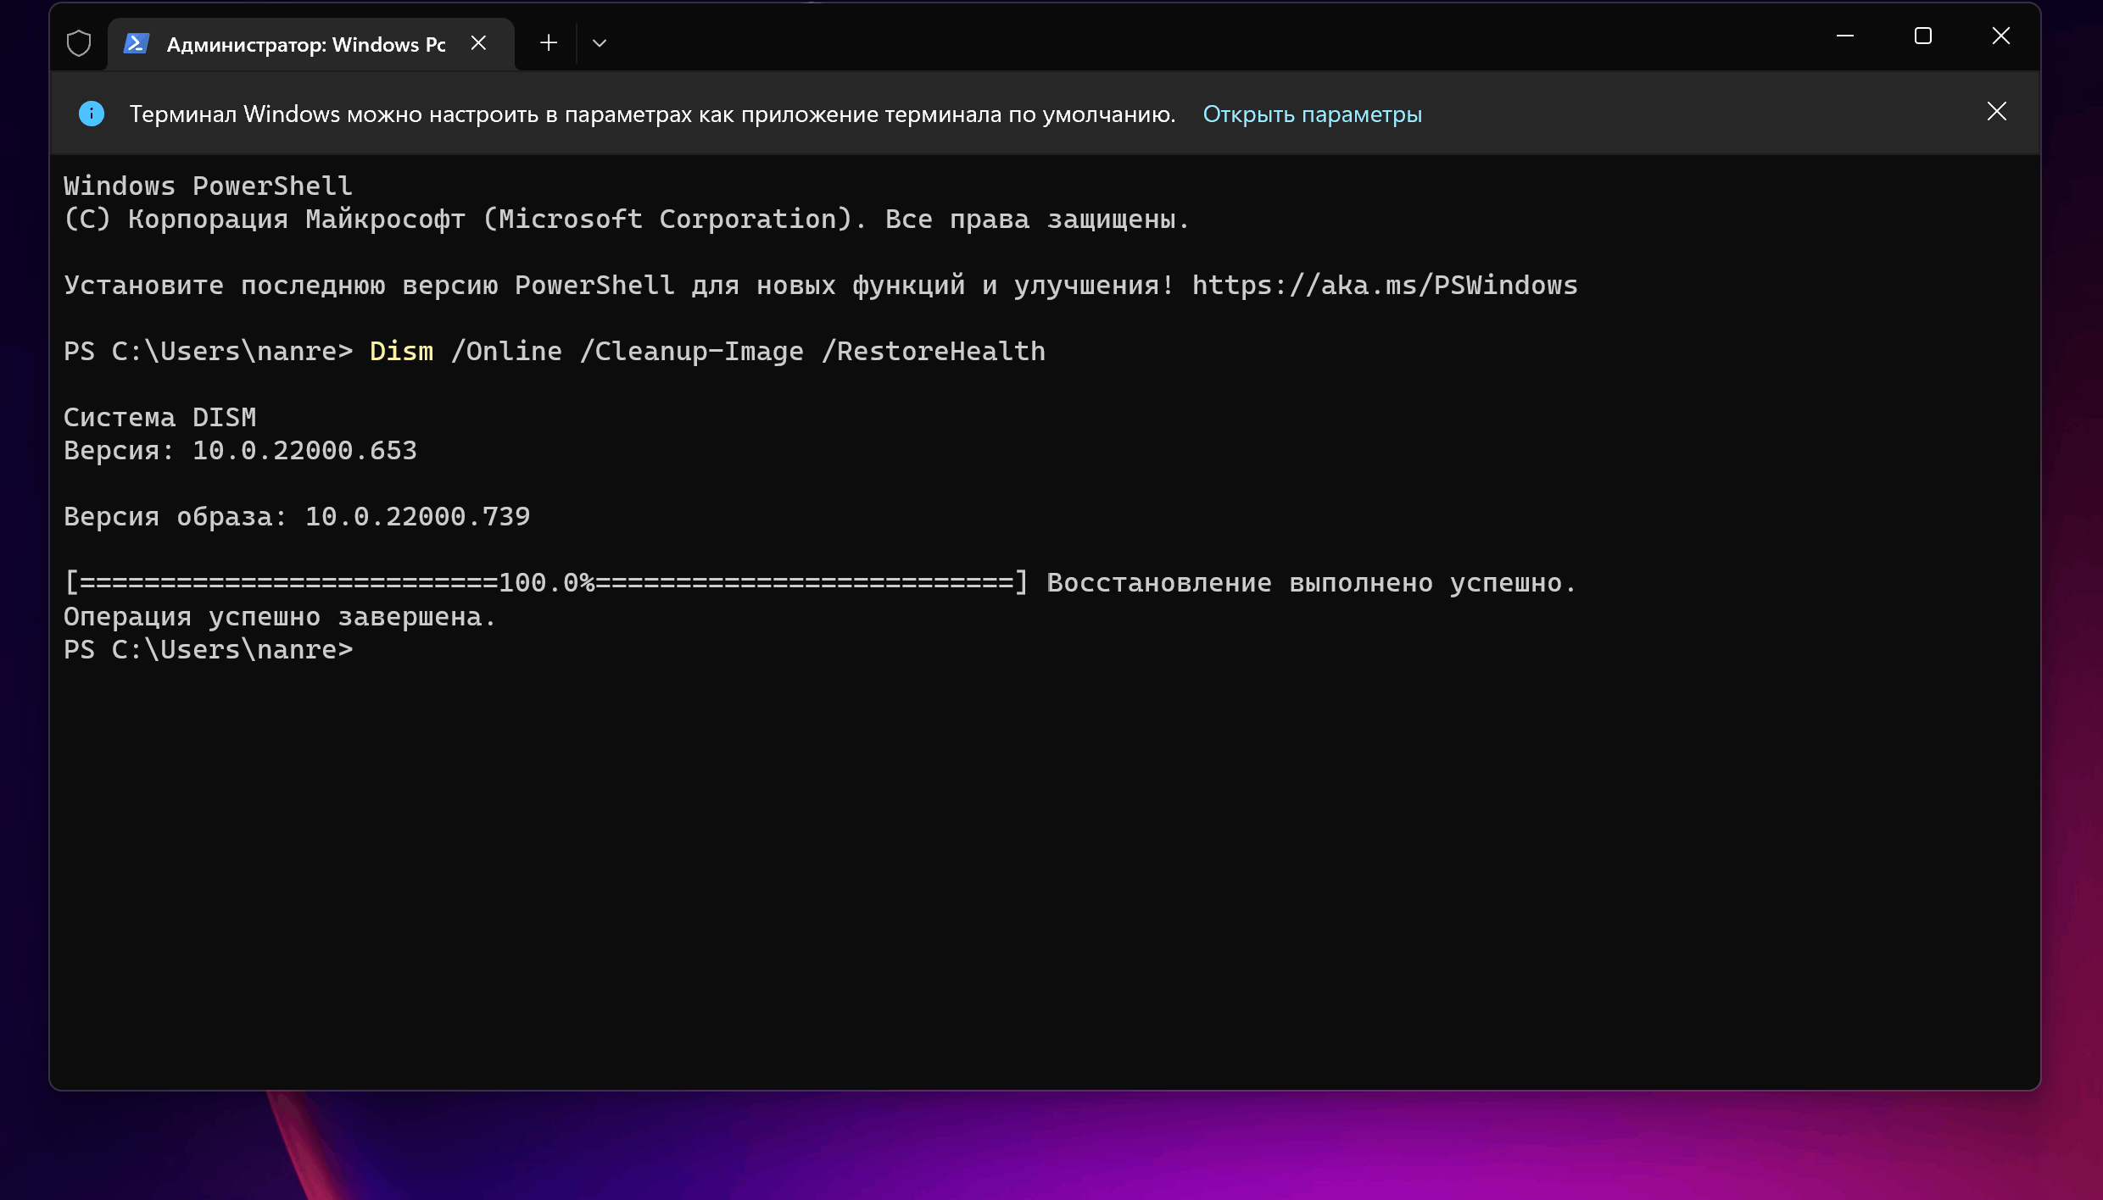Maximize the Windows Terminal window
This screenshot has height=1200, width=2103.
[x=1923, y=36]
